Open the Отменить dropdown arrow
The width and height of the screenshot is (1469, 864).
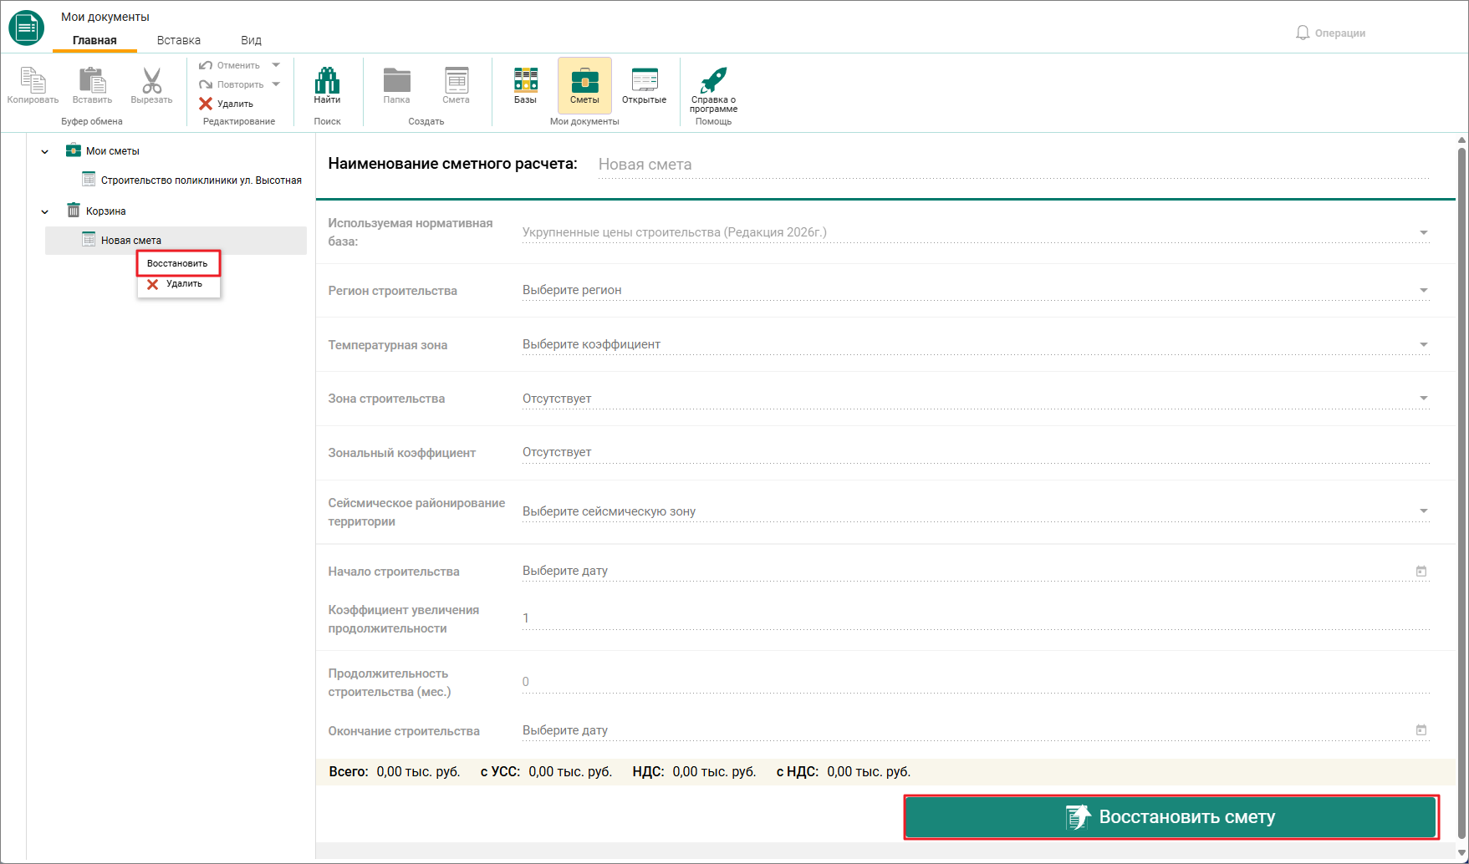(276, 65)
